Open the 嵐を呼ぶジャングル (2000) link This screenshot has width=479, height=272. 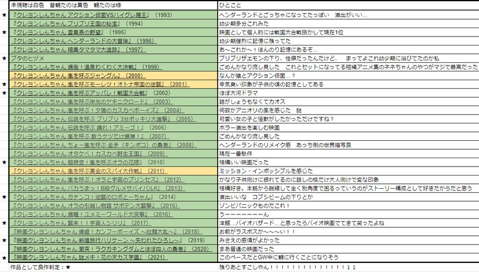point(78,75)
